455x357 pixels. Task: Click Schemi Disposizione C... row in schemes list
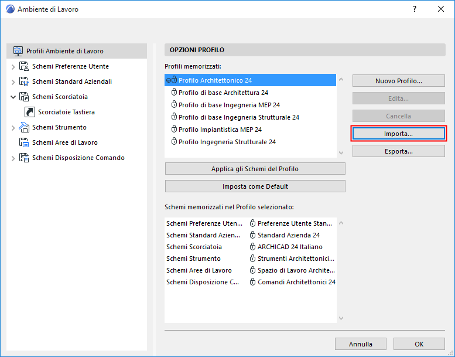point(250,282)
